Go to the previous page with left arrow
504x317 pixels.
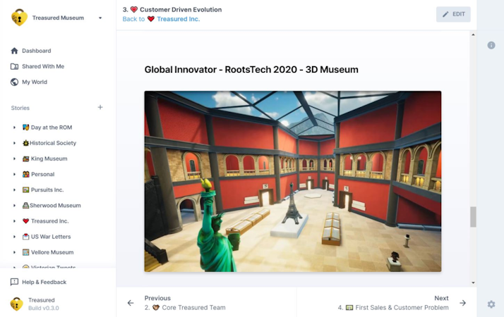(131, 303)
